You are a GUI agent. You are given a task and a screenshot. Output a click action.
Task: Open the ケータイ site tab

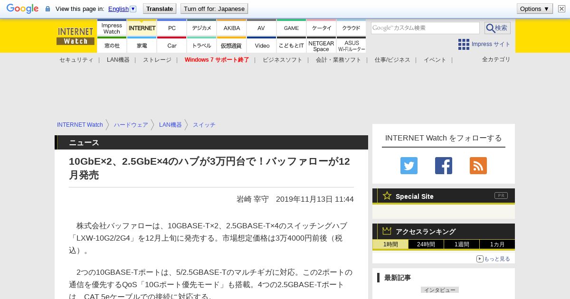322,28
